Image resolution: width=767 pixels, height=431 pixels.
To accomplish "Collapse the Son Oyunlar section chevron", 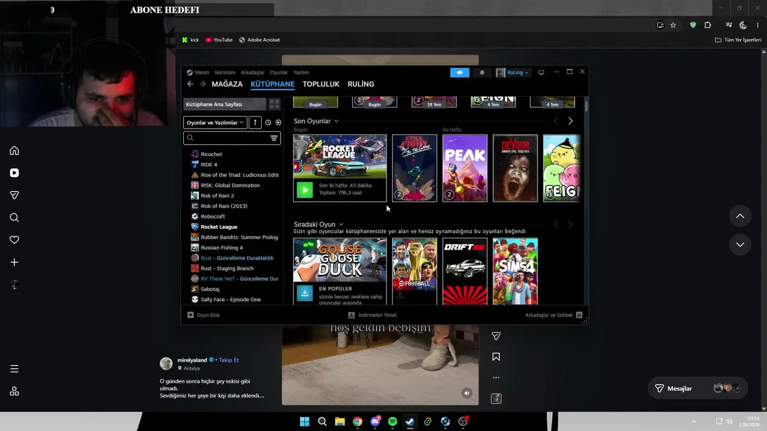I will point(336,121).
